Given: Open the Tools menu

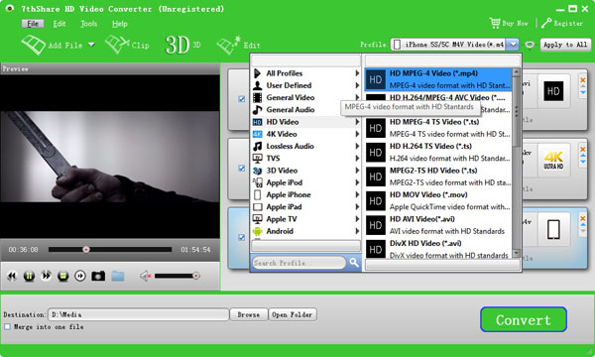Looking at the screenshot, I should [88, 24].
